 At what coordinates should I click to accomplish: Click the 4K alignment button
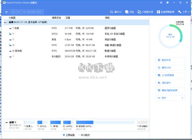click(x=170, y=75)
